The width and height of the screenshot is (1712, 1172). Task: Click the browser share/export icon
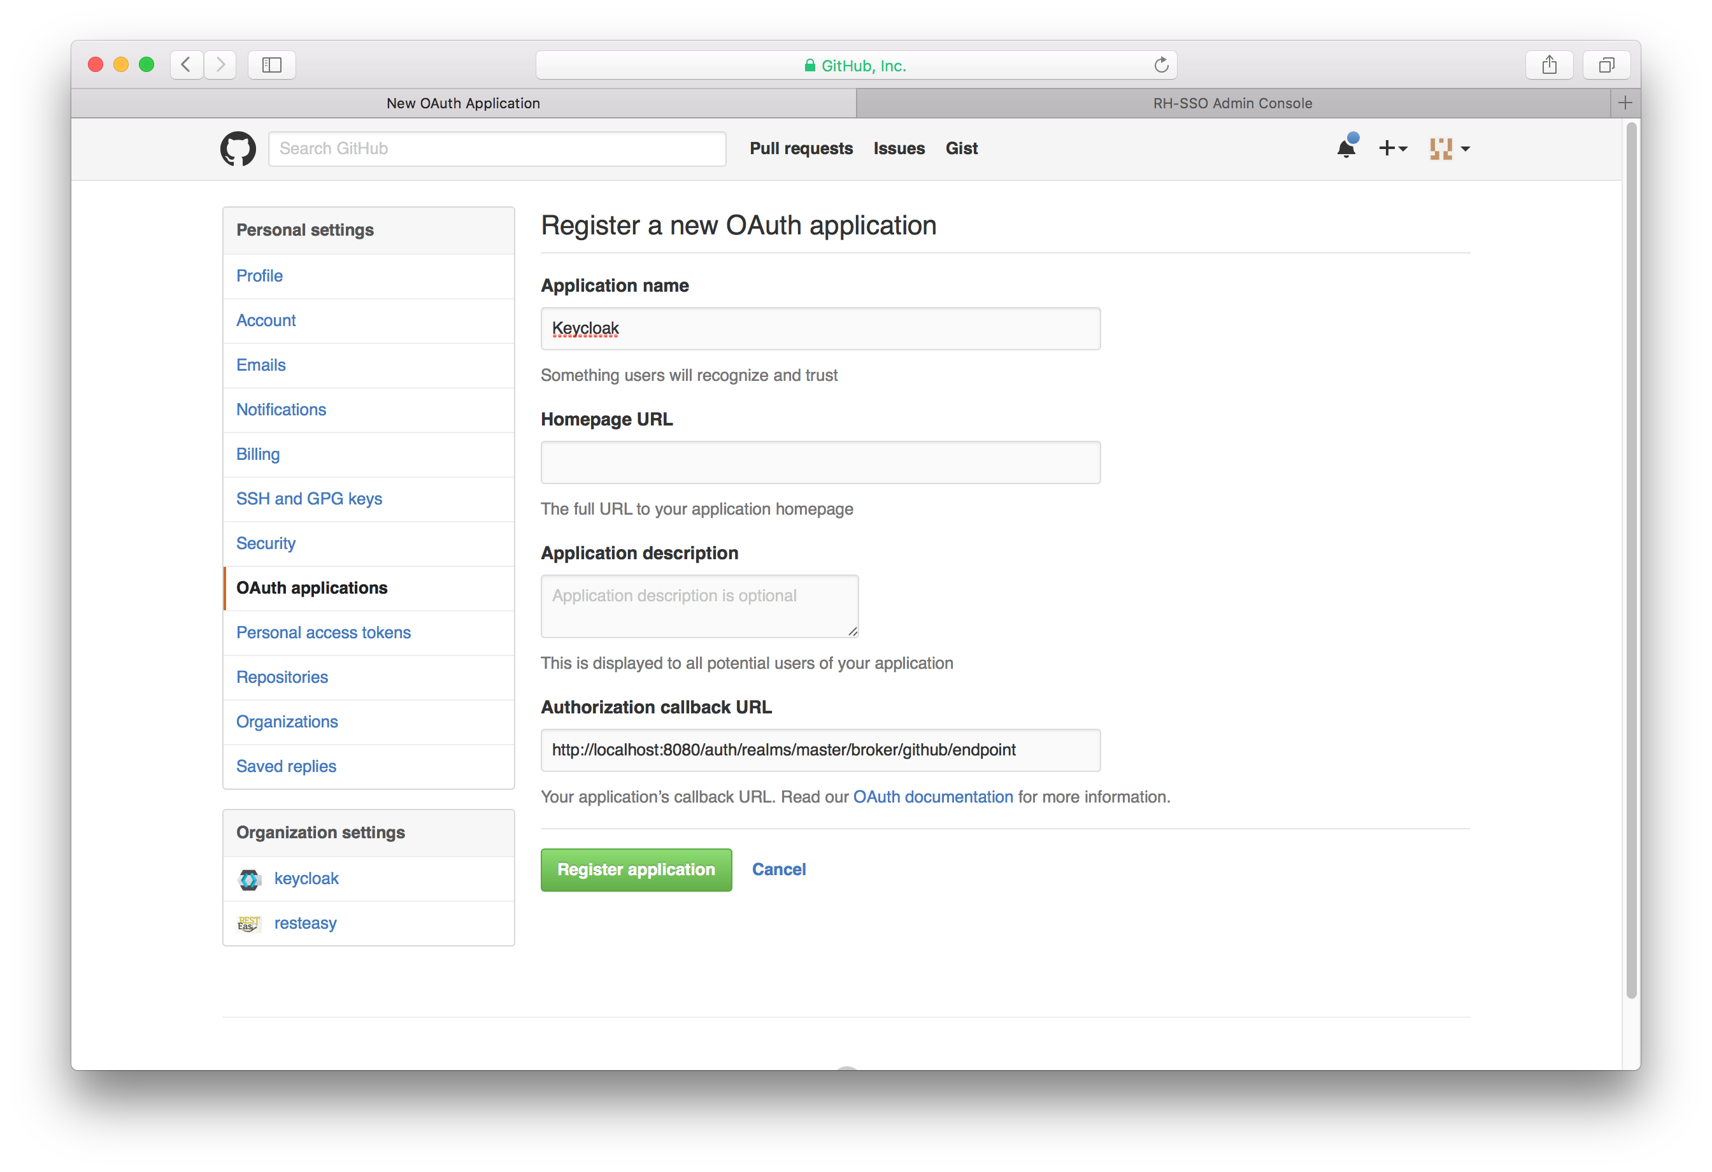(1551, 64)
